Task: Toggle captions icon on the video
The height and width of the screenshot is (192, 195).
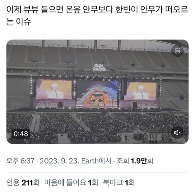Action: click(x=177, y=51)
